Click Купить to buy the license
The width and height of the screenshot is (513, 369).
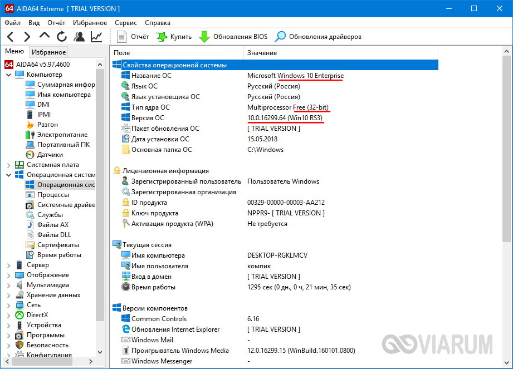(x=174, y=37)
